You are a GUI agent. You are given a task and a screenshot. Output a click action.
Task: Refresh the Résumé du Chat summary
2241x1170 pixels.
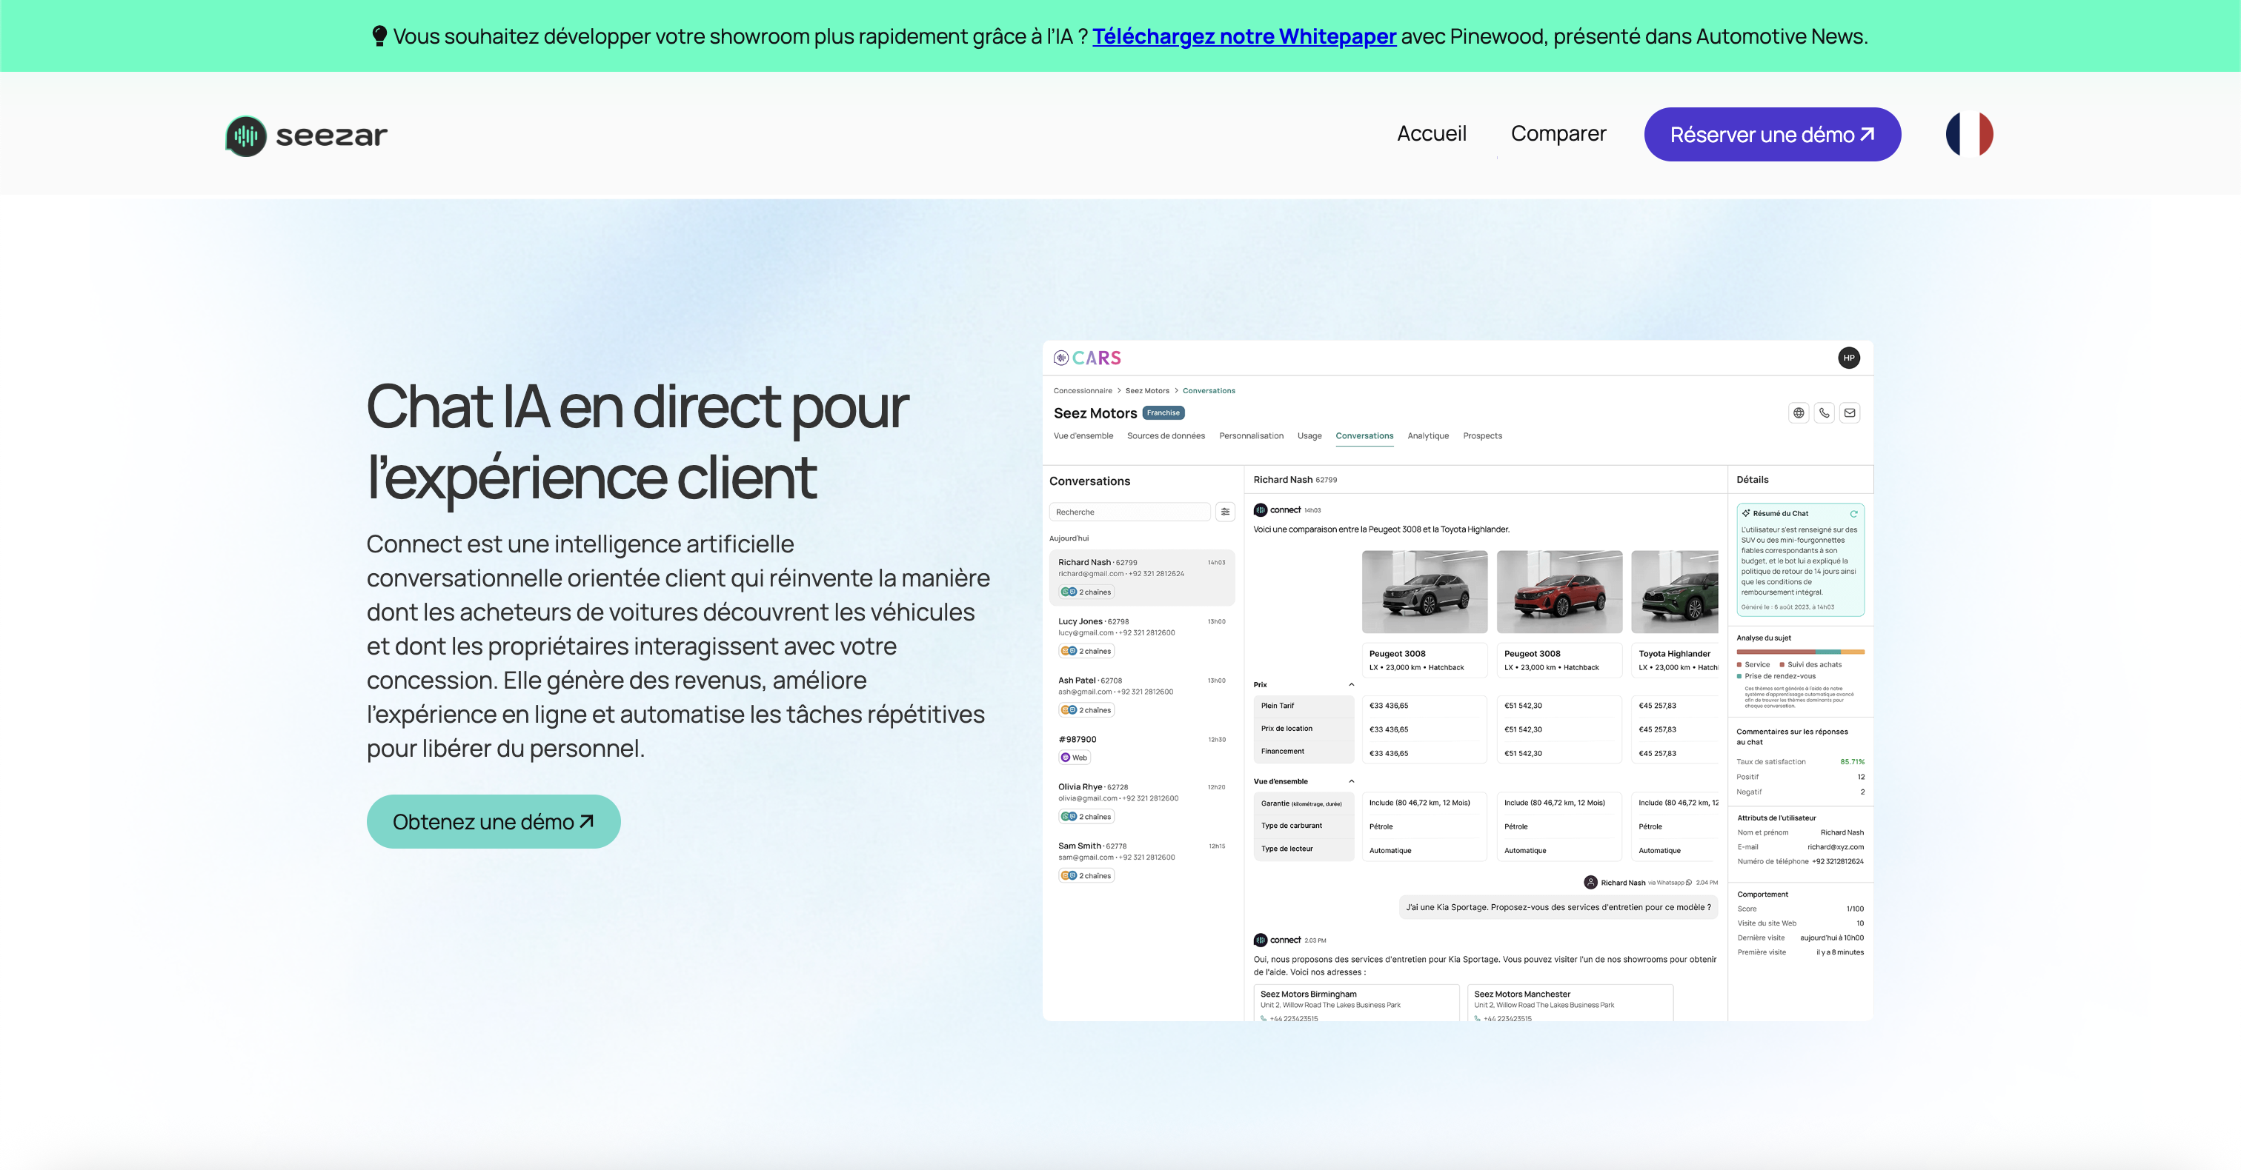coord(1853,513)
